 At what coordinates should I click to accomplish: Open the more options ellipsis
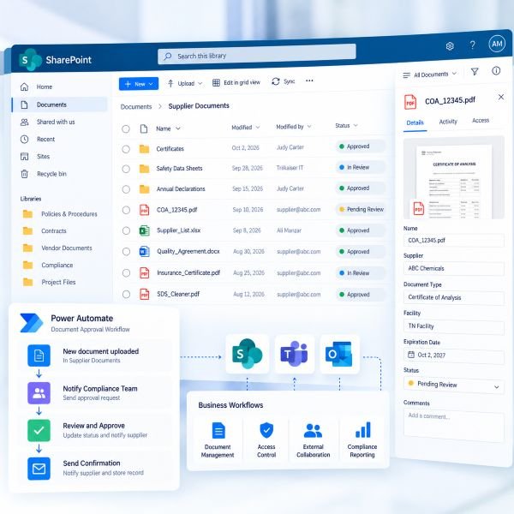point(309,81)
